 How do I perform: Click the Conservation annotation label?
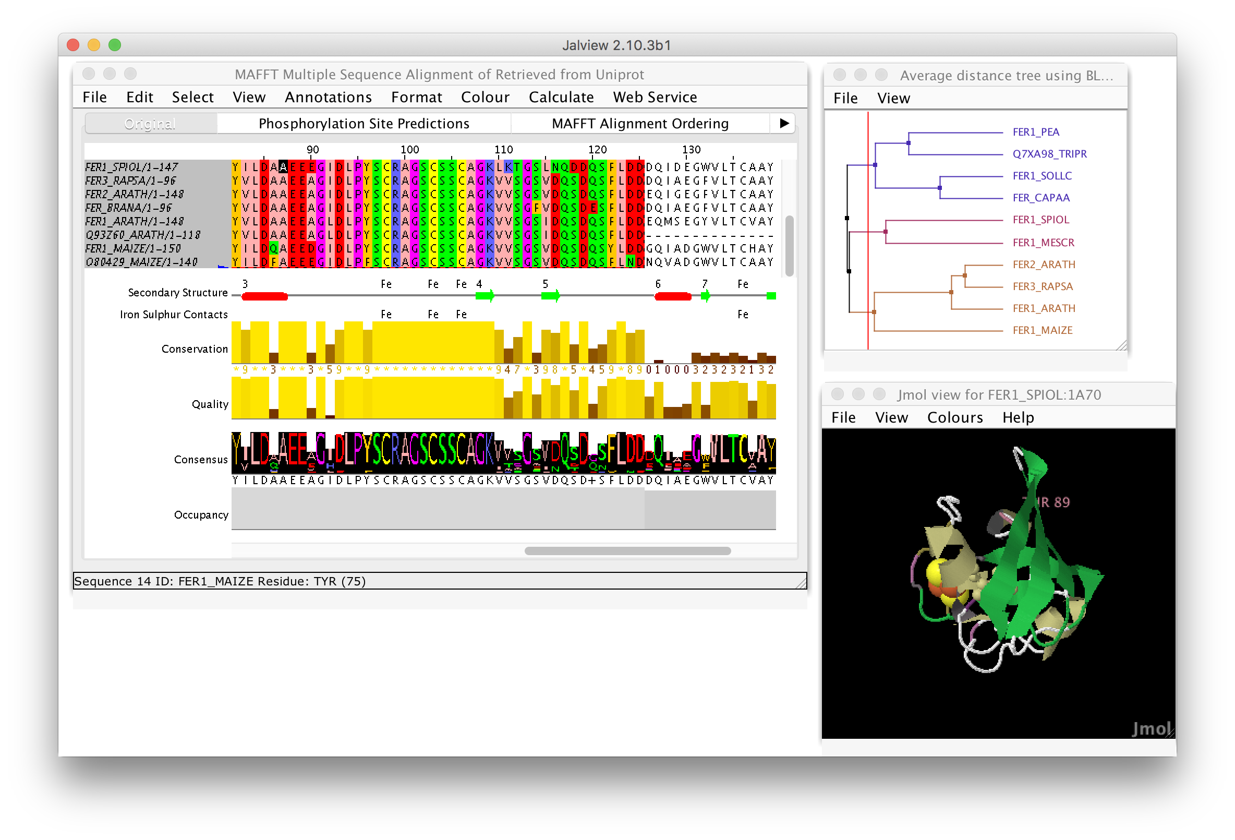[x=195, y=349]
